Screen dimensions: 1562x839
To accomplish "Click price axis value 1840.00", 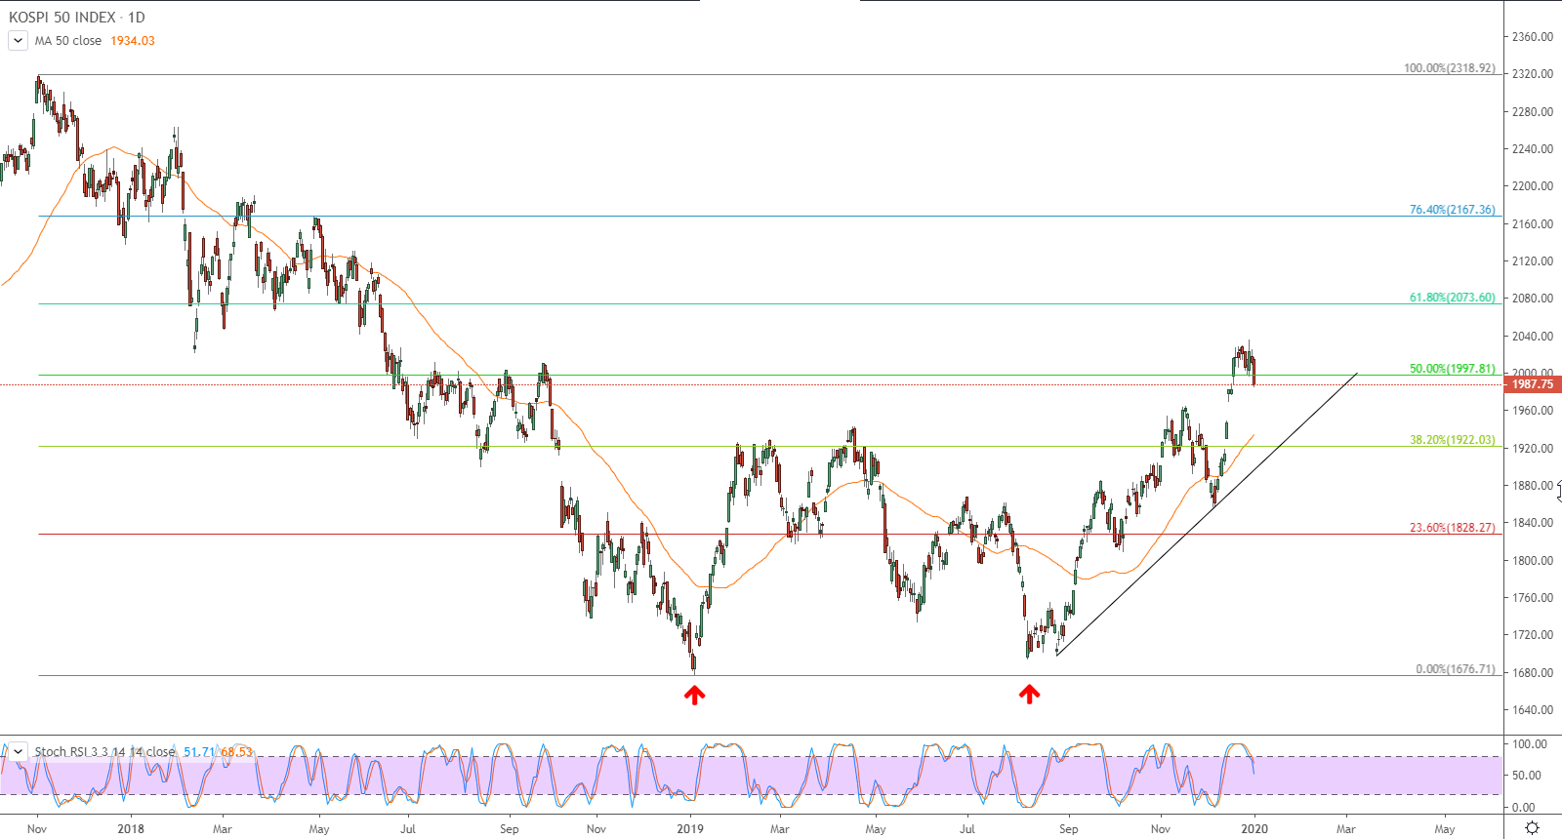I will [x=1533, y=523].
